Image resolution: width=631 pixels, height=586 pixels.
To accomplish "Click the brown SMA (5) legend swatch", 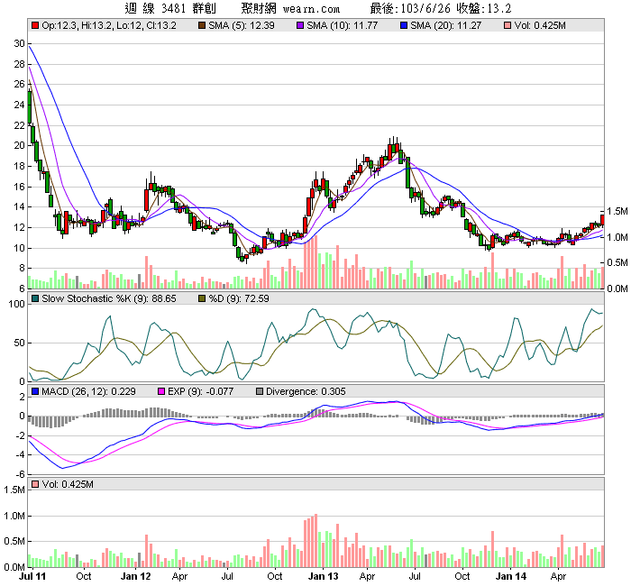I will 202,25.
